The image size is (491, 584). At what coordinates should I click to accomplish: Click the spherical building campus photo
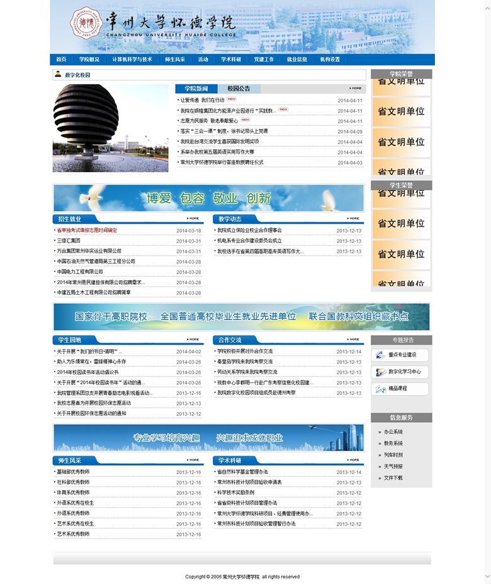pyautogui.click(x=111, y=128)
